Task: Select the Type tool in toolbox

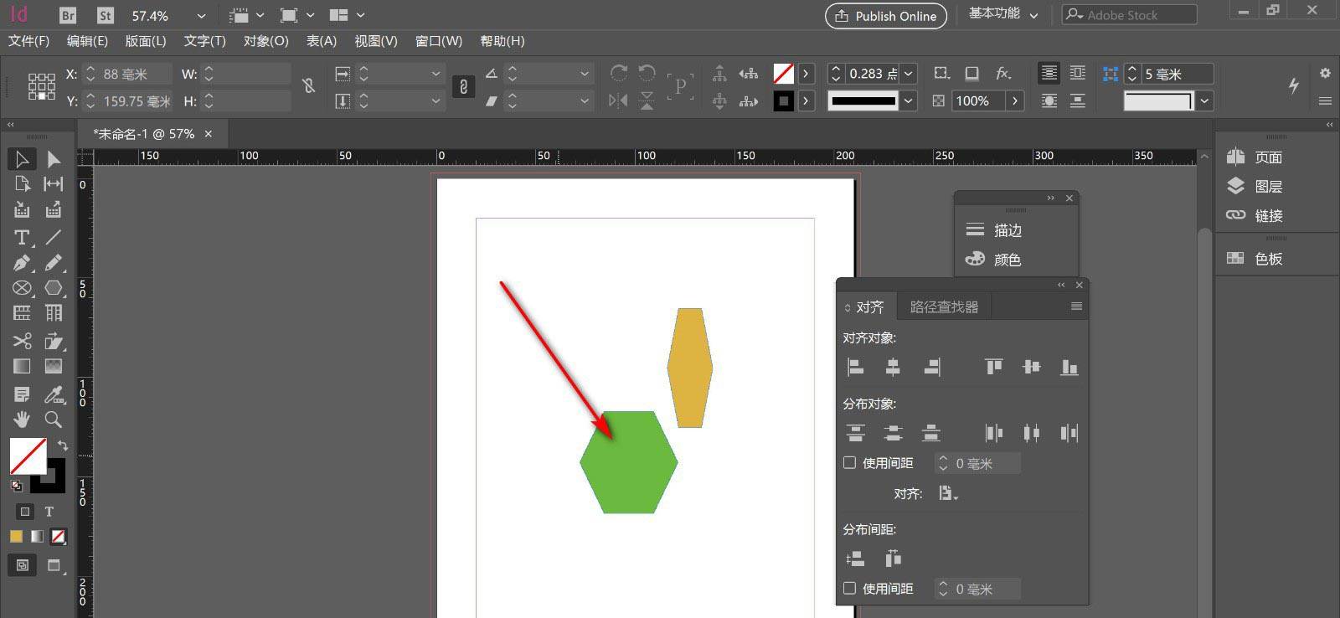Action: (x=22, y=238)
